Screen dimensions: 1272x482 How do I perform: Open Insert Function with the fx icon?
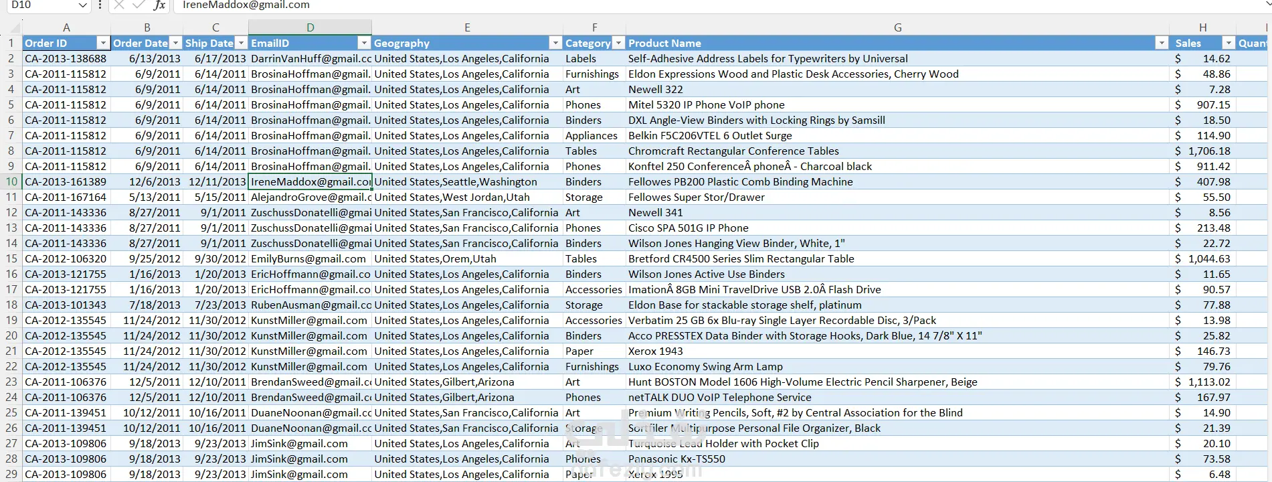[159, 5]
